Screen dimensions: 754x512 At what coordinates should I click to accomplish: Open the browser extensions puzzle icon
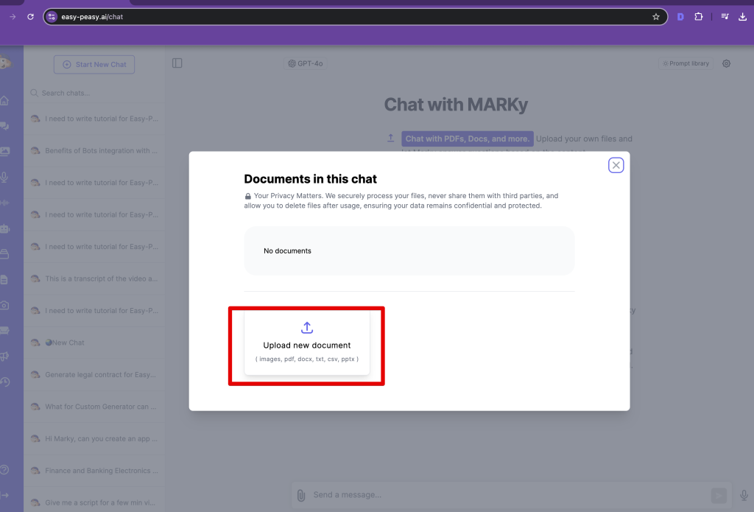click(x=699, y=16)
